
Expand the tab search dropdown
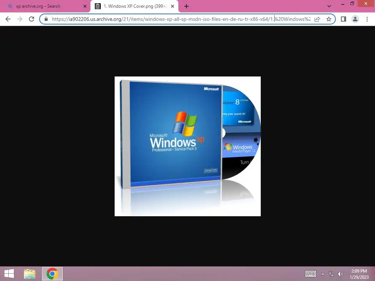pyautogui.click(x=329, y=6)
